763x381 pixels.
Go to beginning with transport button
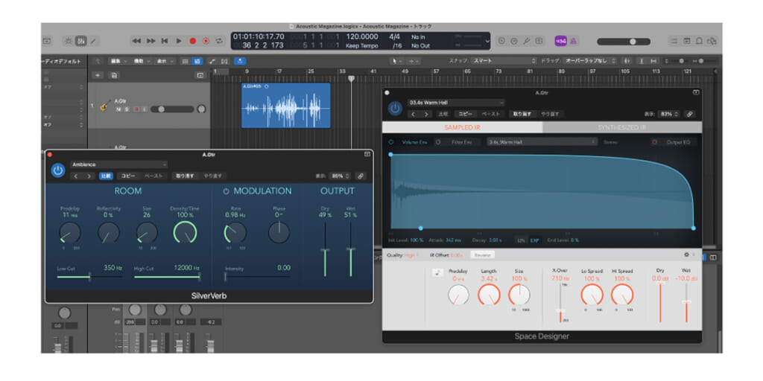click(165, 42)
